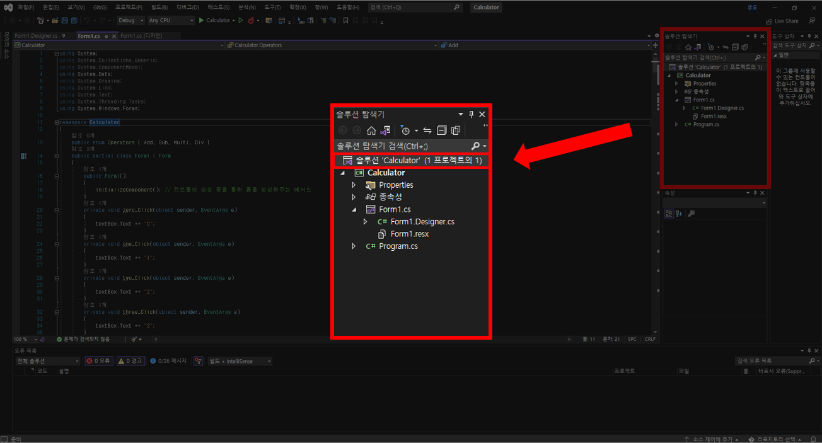Open the 100 % zoom level dropdown

[24, 339]
